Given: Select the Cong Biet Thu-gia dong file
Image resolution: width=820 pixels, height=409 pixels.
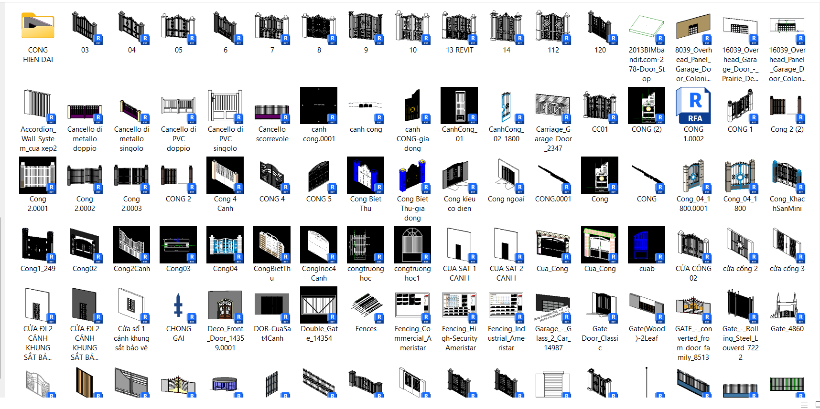Looking at the screenshot, I should 412,176.
